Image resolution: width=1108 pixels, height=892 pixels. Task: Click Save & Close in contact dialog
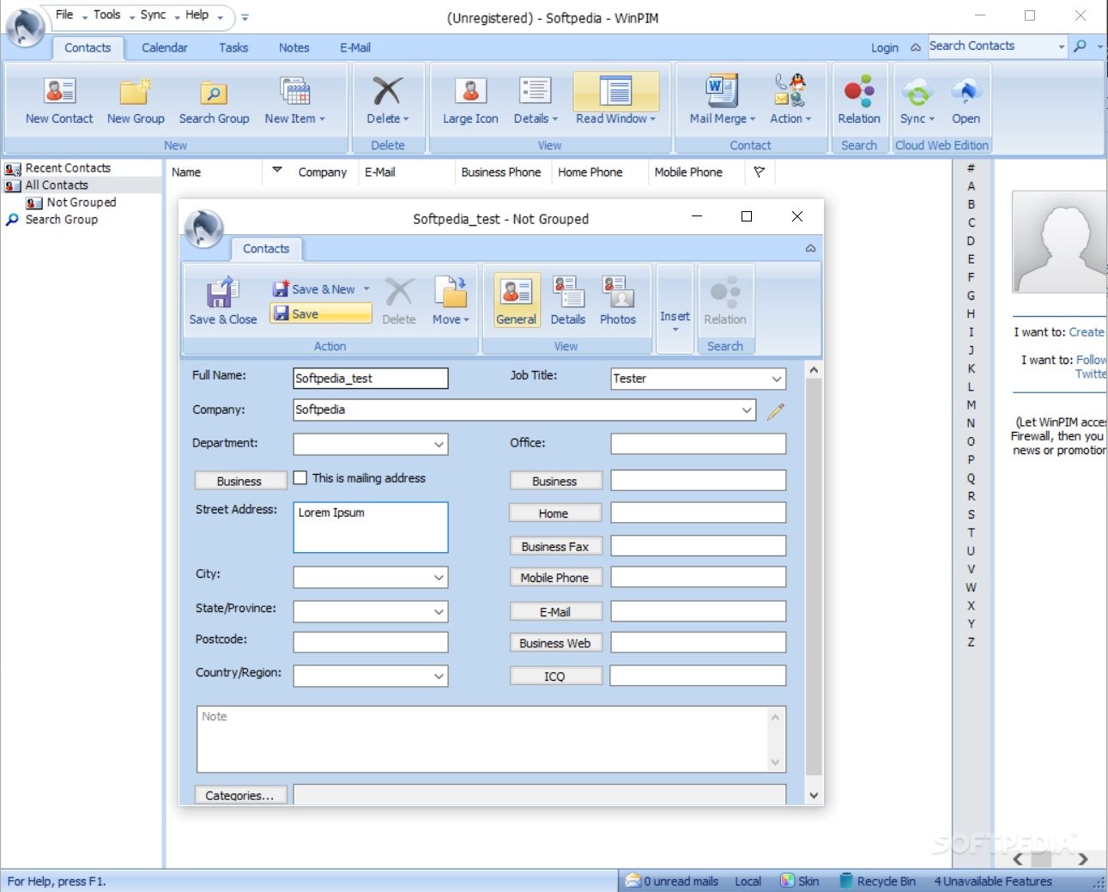(x=222, y=301)
